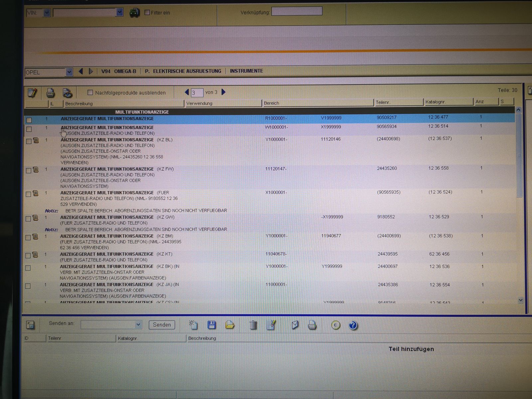Click the printer icon above parts list
This screenshot has height=399, width=532.
(x=50, y=93)
